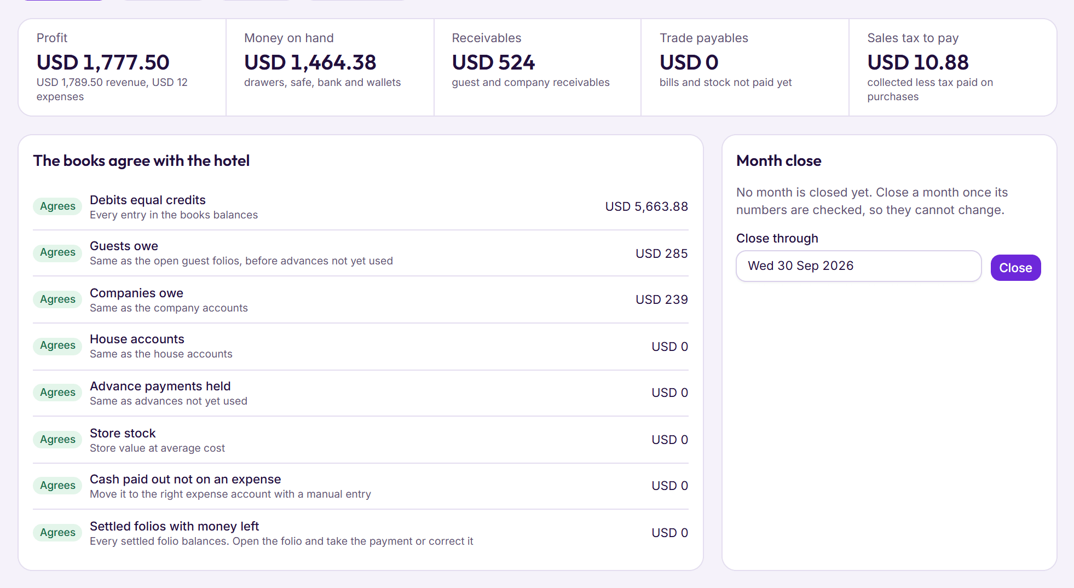
Task: Open the Close through date field
Action: coord(858,266)
